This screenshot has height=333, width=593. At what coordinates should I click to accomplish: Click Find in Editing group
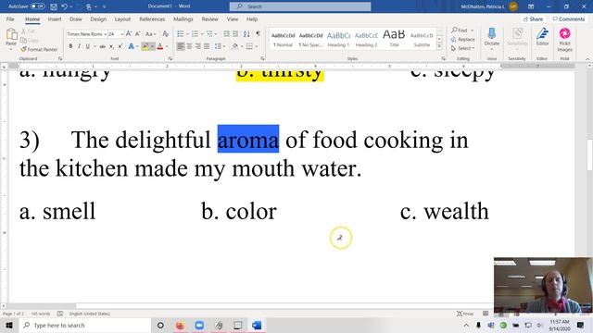[460, 30]
